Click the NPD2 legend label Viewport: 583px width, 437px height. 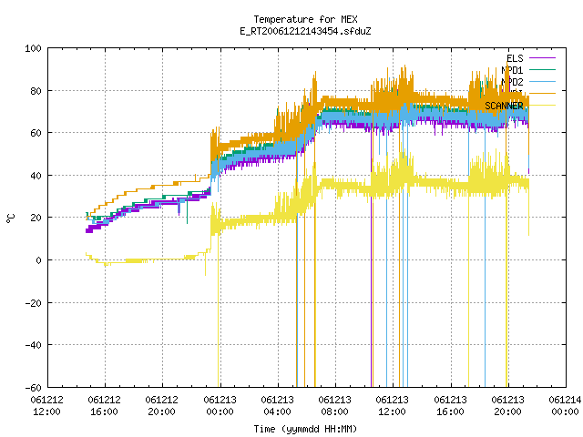(512, 82)
